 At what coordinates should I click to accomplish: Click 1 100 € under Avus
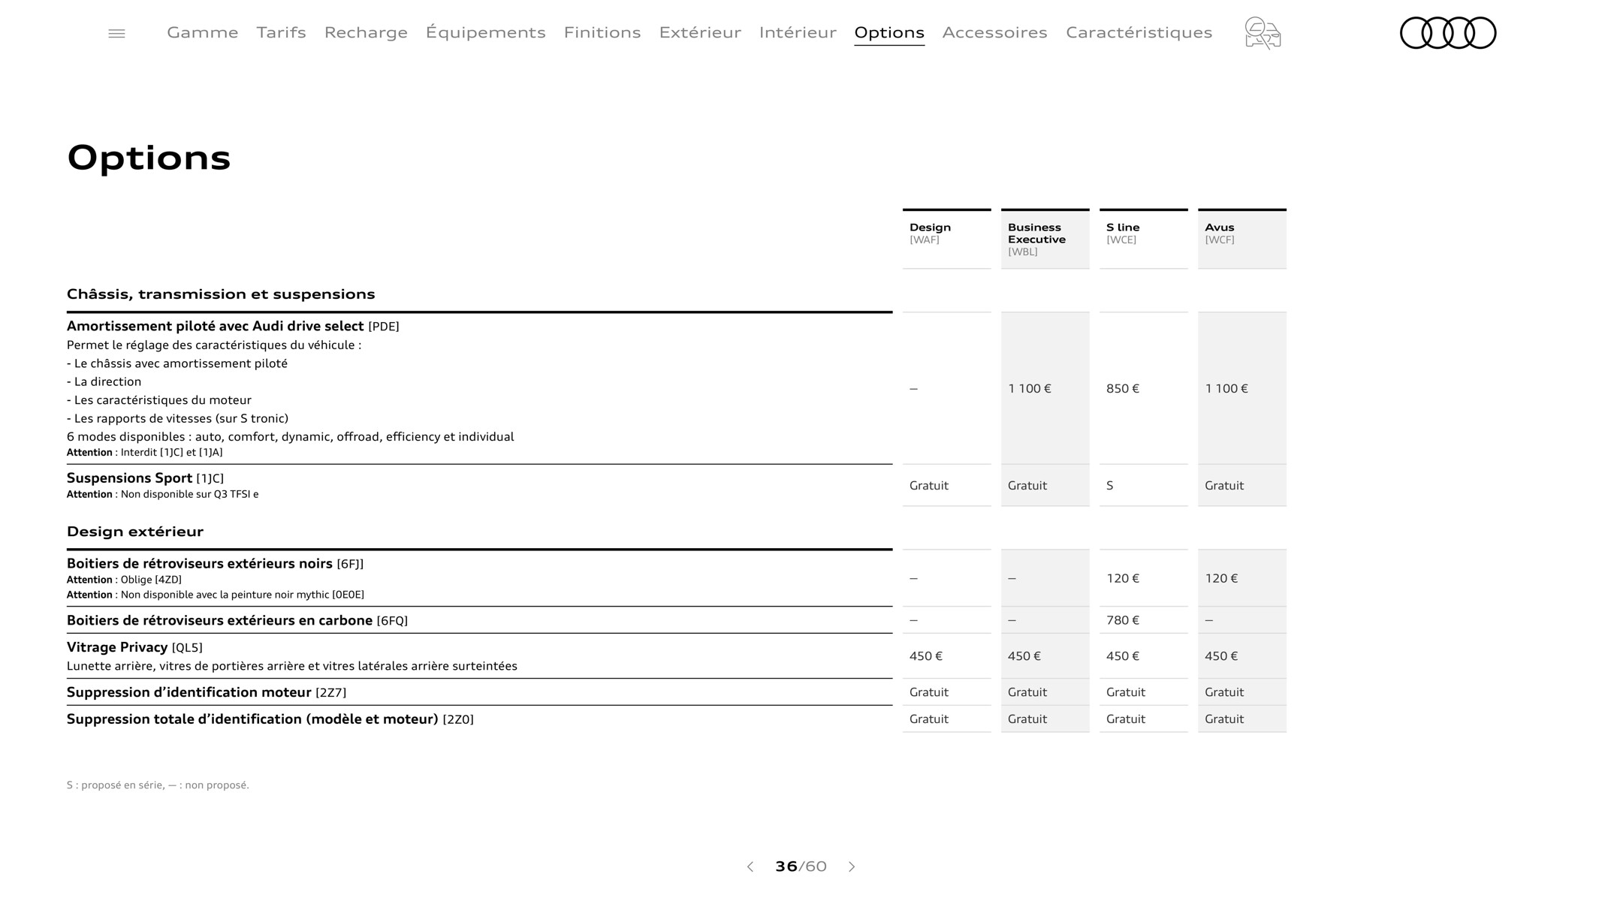(x=1226, y=388)
